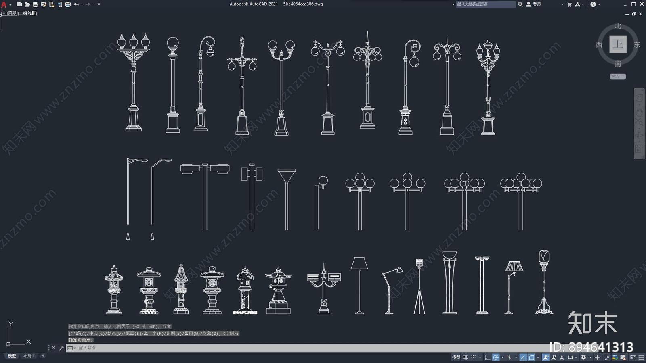Open the 1:1 annotation scale dropdown
Image resolution: width=646 pixels, height=363 pixels.
click(573, 357)
